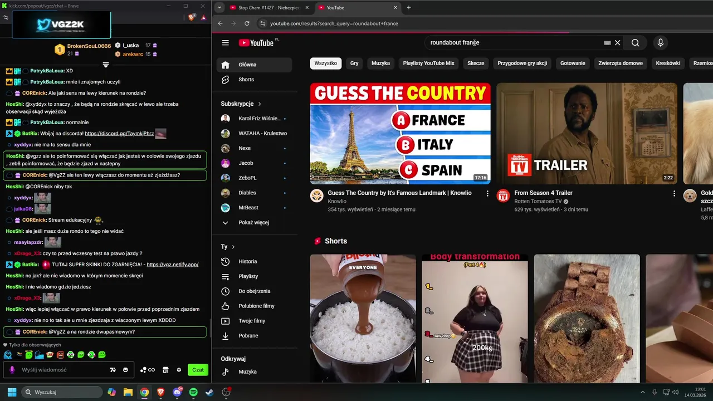Open Shorts in YouTube sidebar

tap(254, 80)
